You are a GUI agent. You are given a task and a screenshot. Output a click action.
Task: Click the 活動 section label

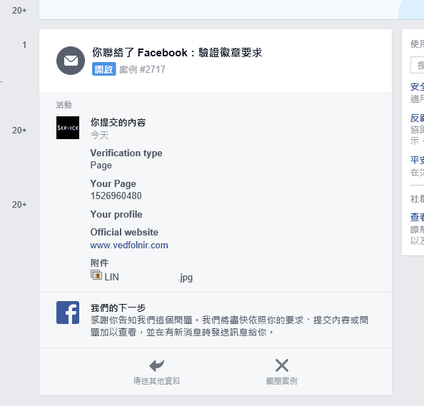[x=64, y=105]
